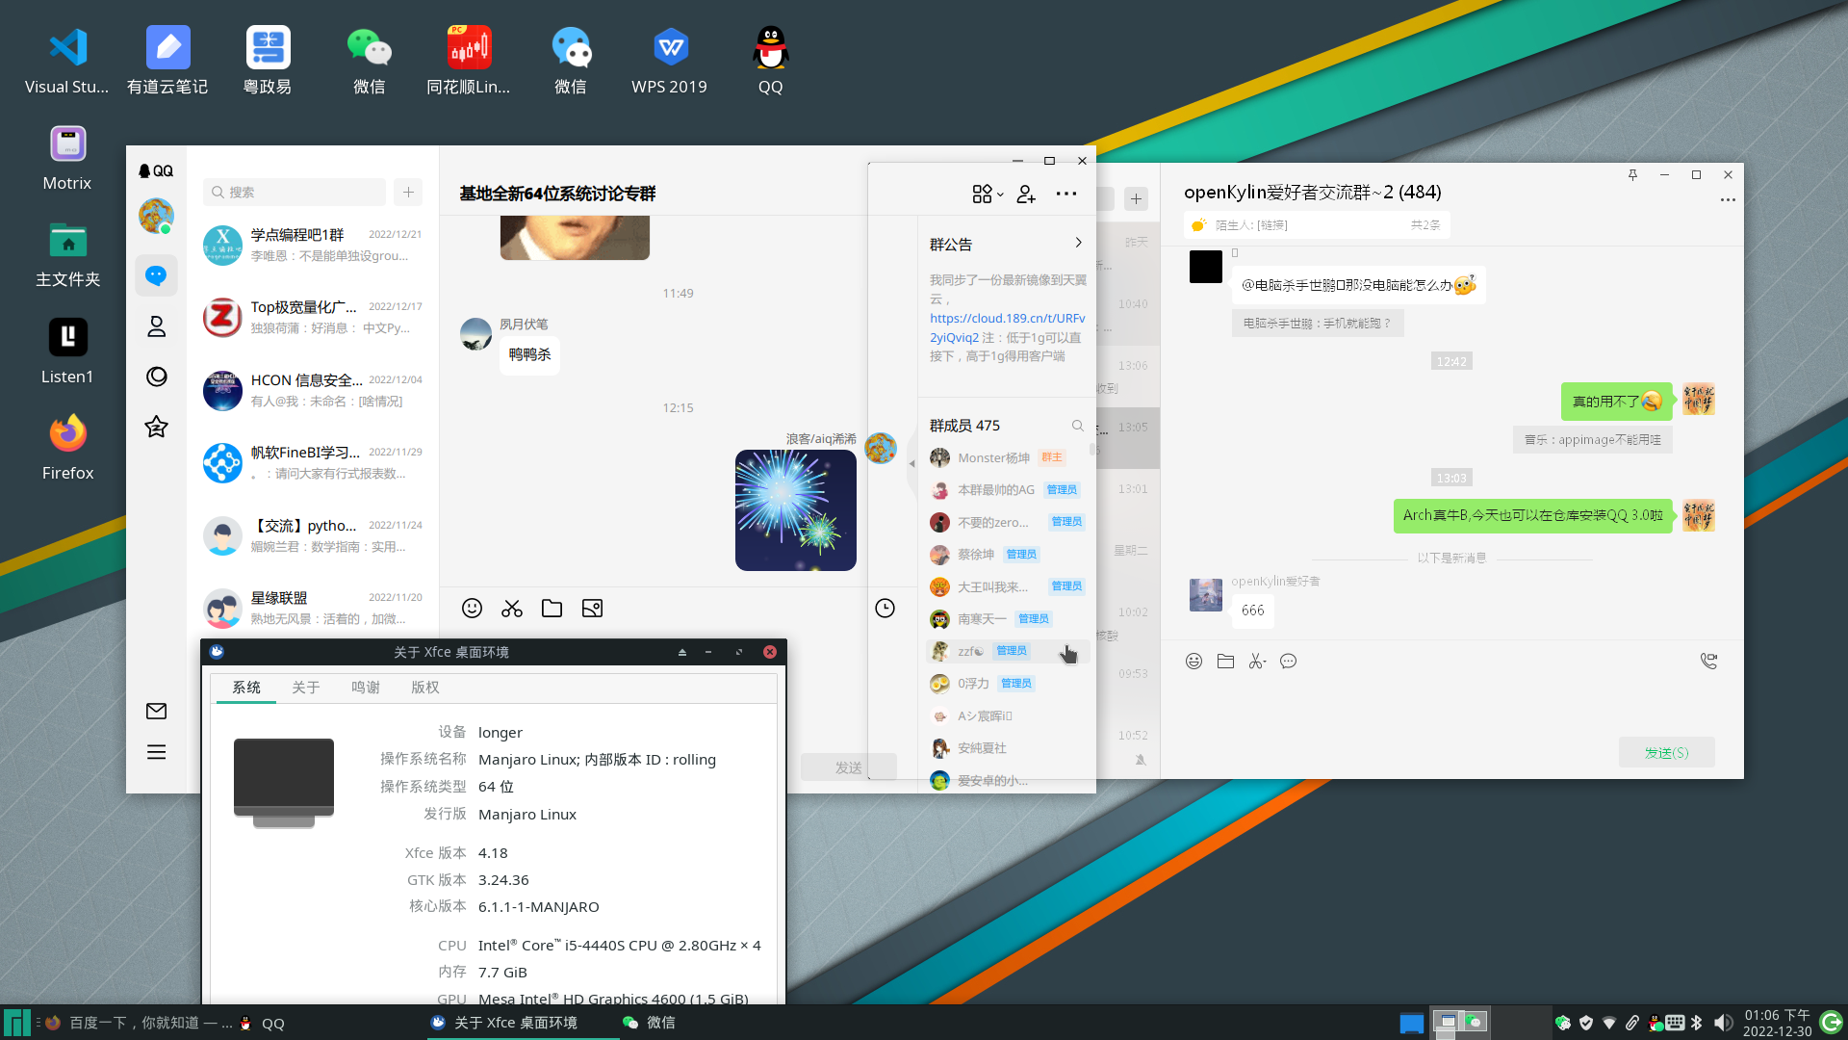Mute audio via the volume tray icon
Image resolution: width=1848 pixels, height=1040 pixels.
coord(1724,1022)
